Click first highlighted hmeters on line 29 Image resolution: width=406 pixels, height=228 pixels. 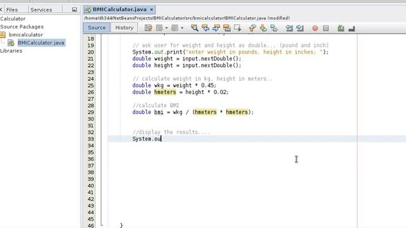pos(206,112)
